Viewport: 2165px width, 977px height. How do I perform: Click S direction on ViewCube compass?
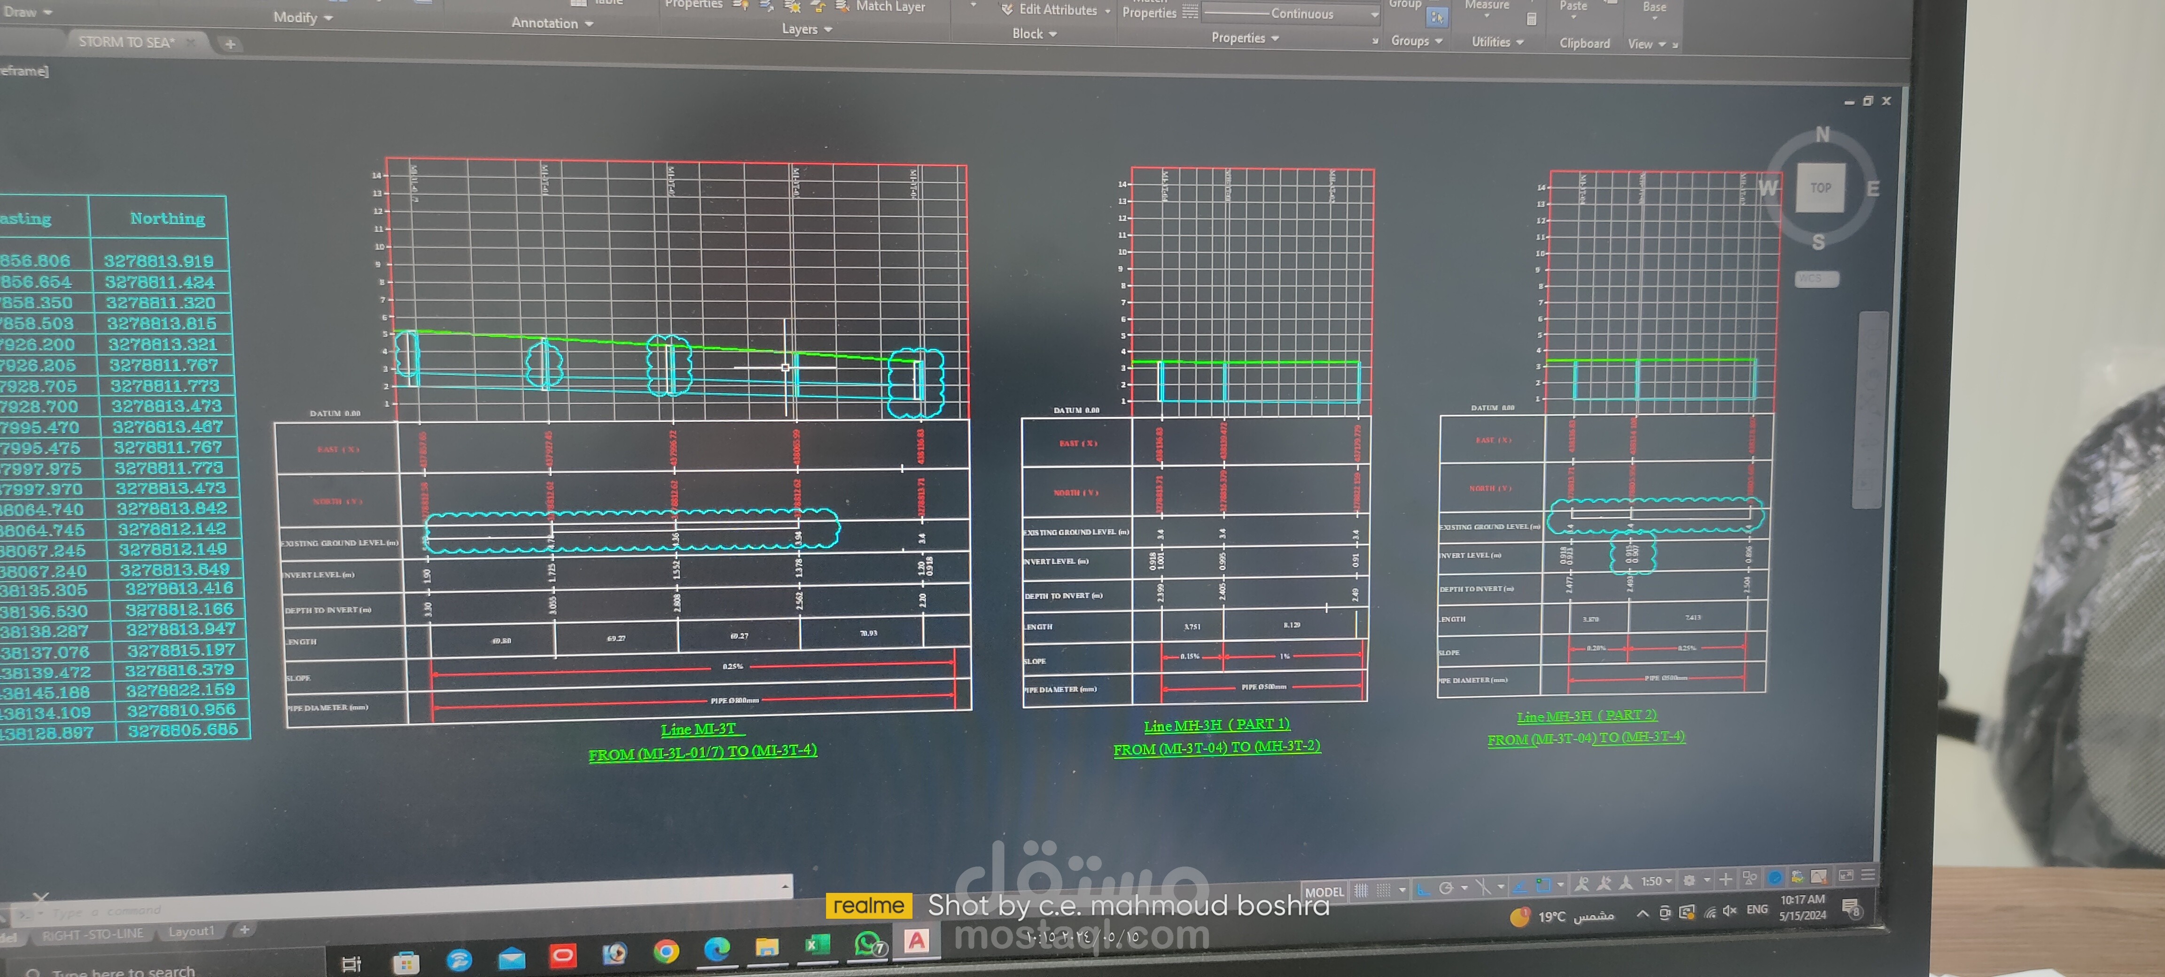pos(1818,242)
